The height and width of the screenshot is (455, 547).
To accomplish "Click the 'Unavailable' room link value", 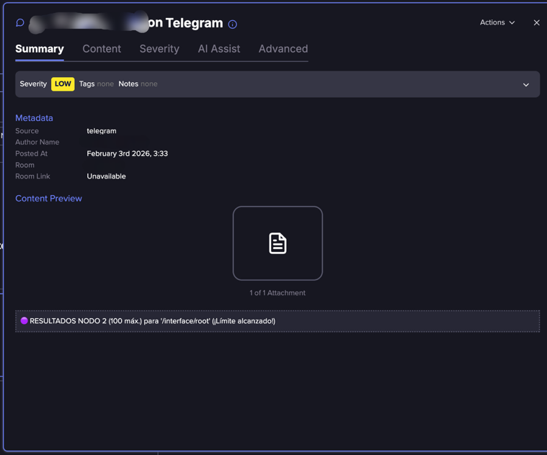I will point(106,176).
